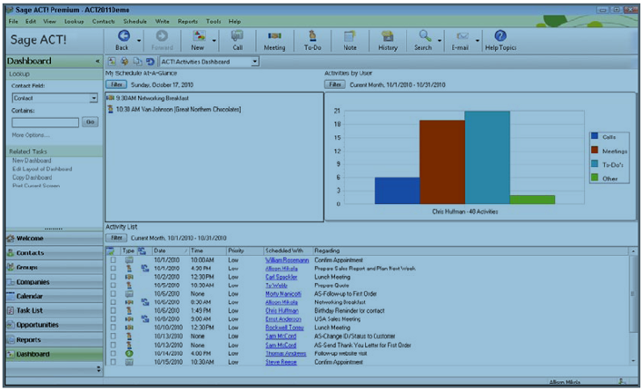This screenshot has width=642, height=391.
Task: Record History from toolbar
Action: [x=387, y=40]
